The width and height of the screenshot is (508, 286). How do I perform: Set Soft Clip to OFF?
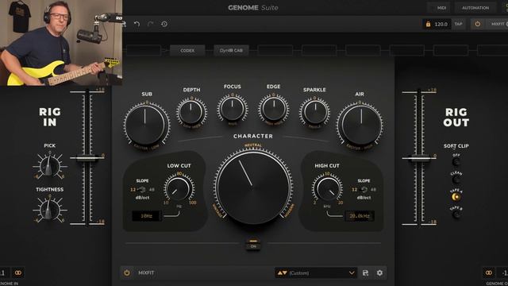[456, 161]
